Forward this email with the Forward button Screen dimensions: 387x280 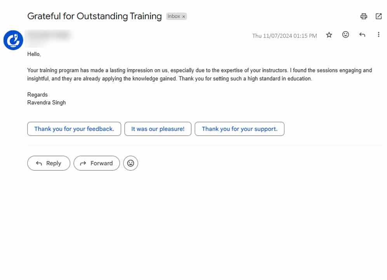pos(96,163)
